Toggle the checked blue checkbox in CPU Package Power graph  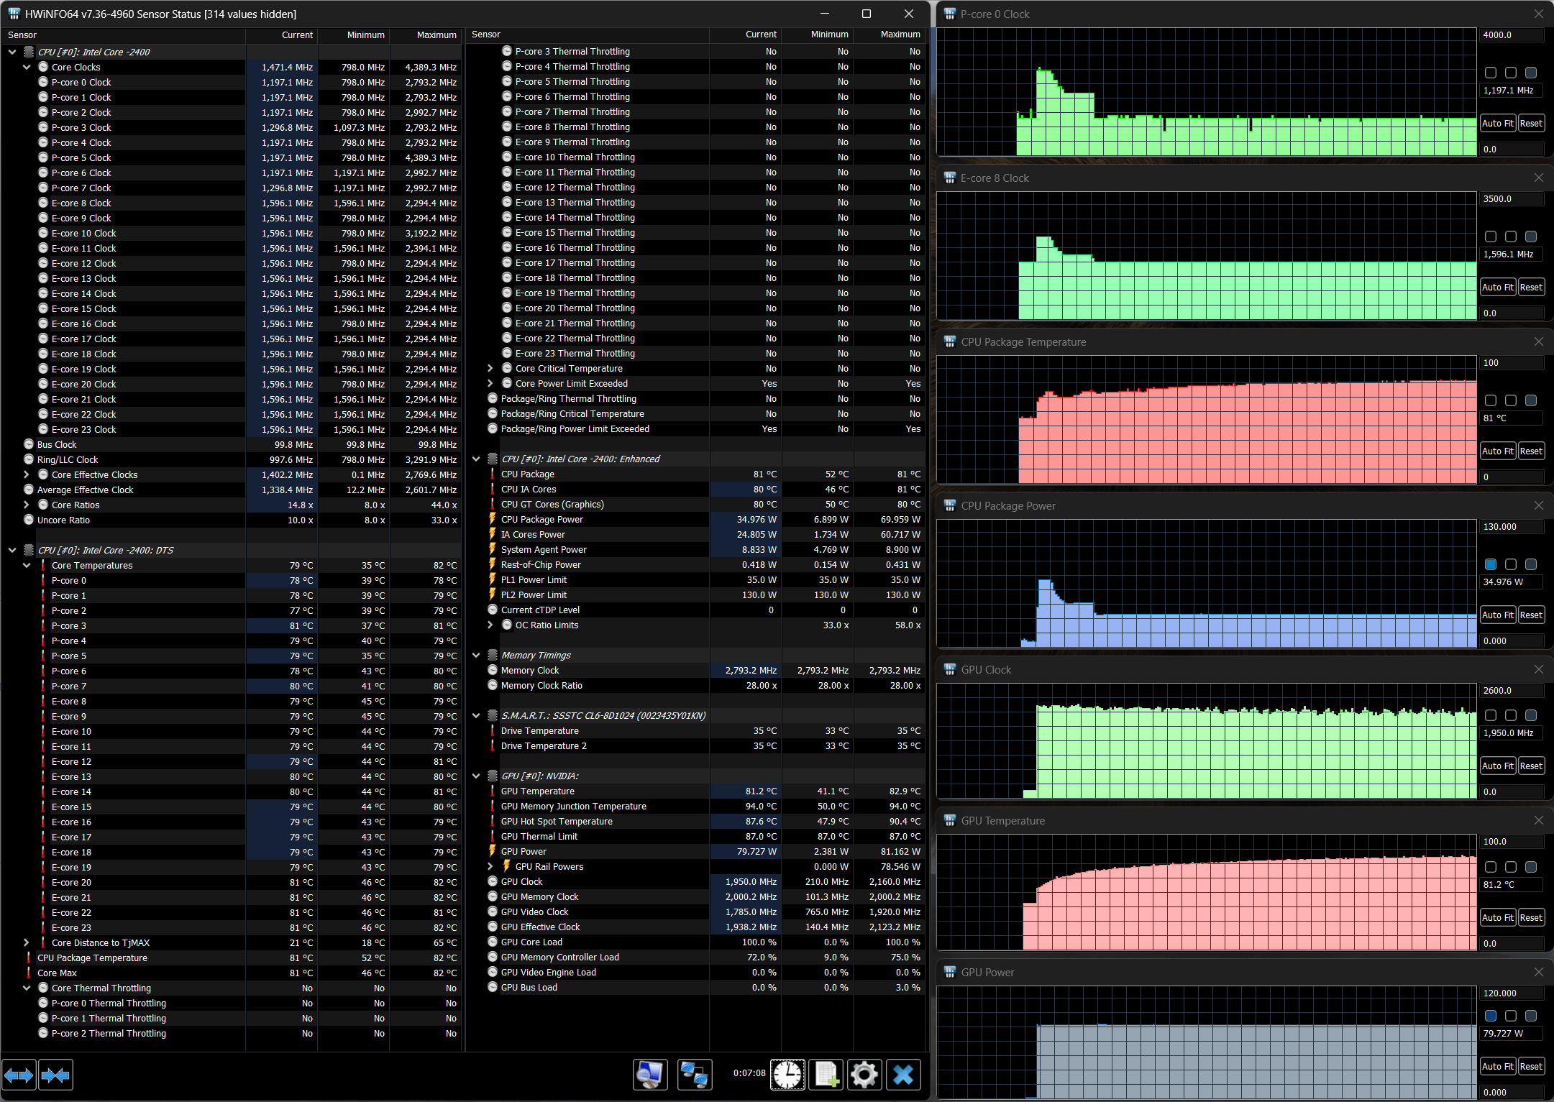pyautogui.click(x=1491, y=564)
